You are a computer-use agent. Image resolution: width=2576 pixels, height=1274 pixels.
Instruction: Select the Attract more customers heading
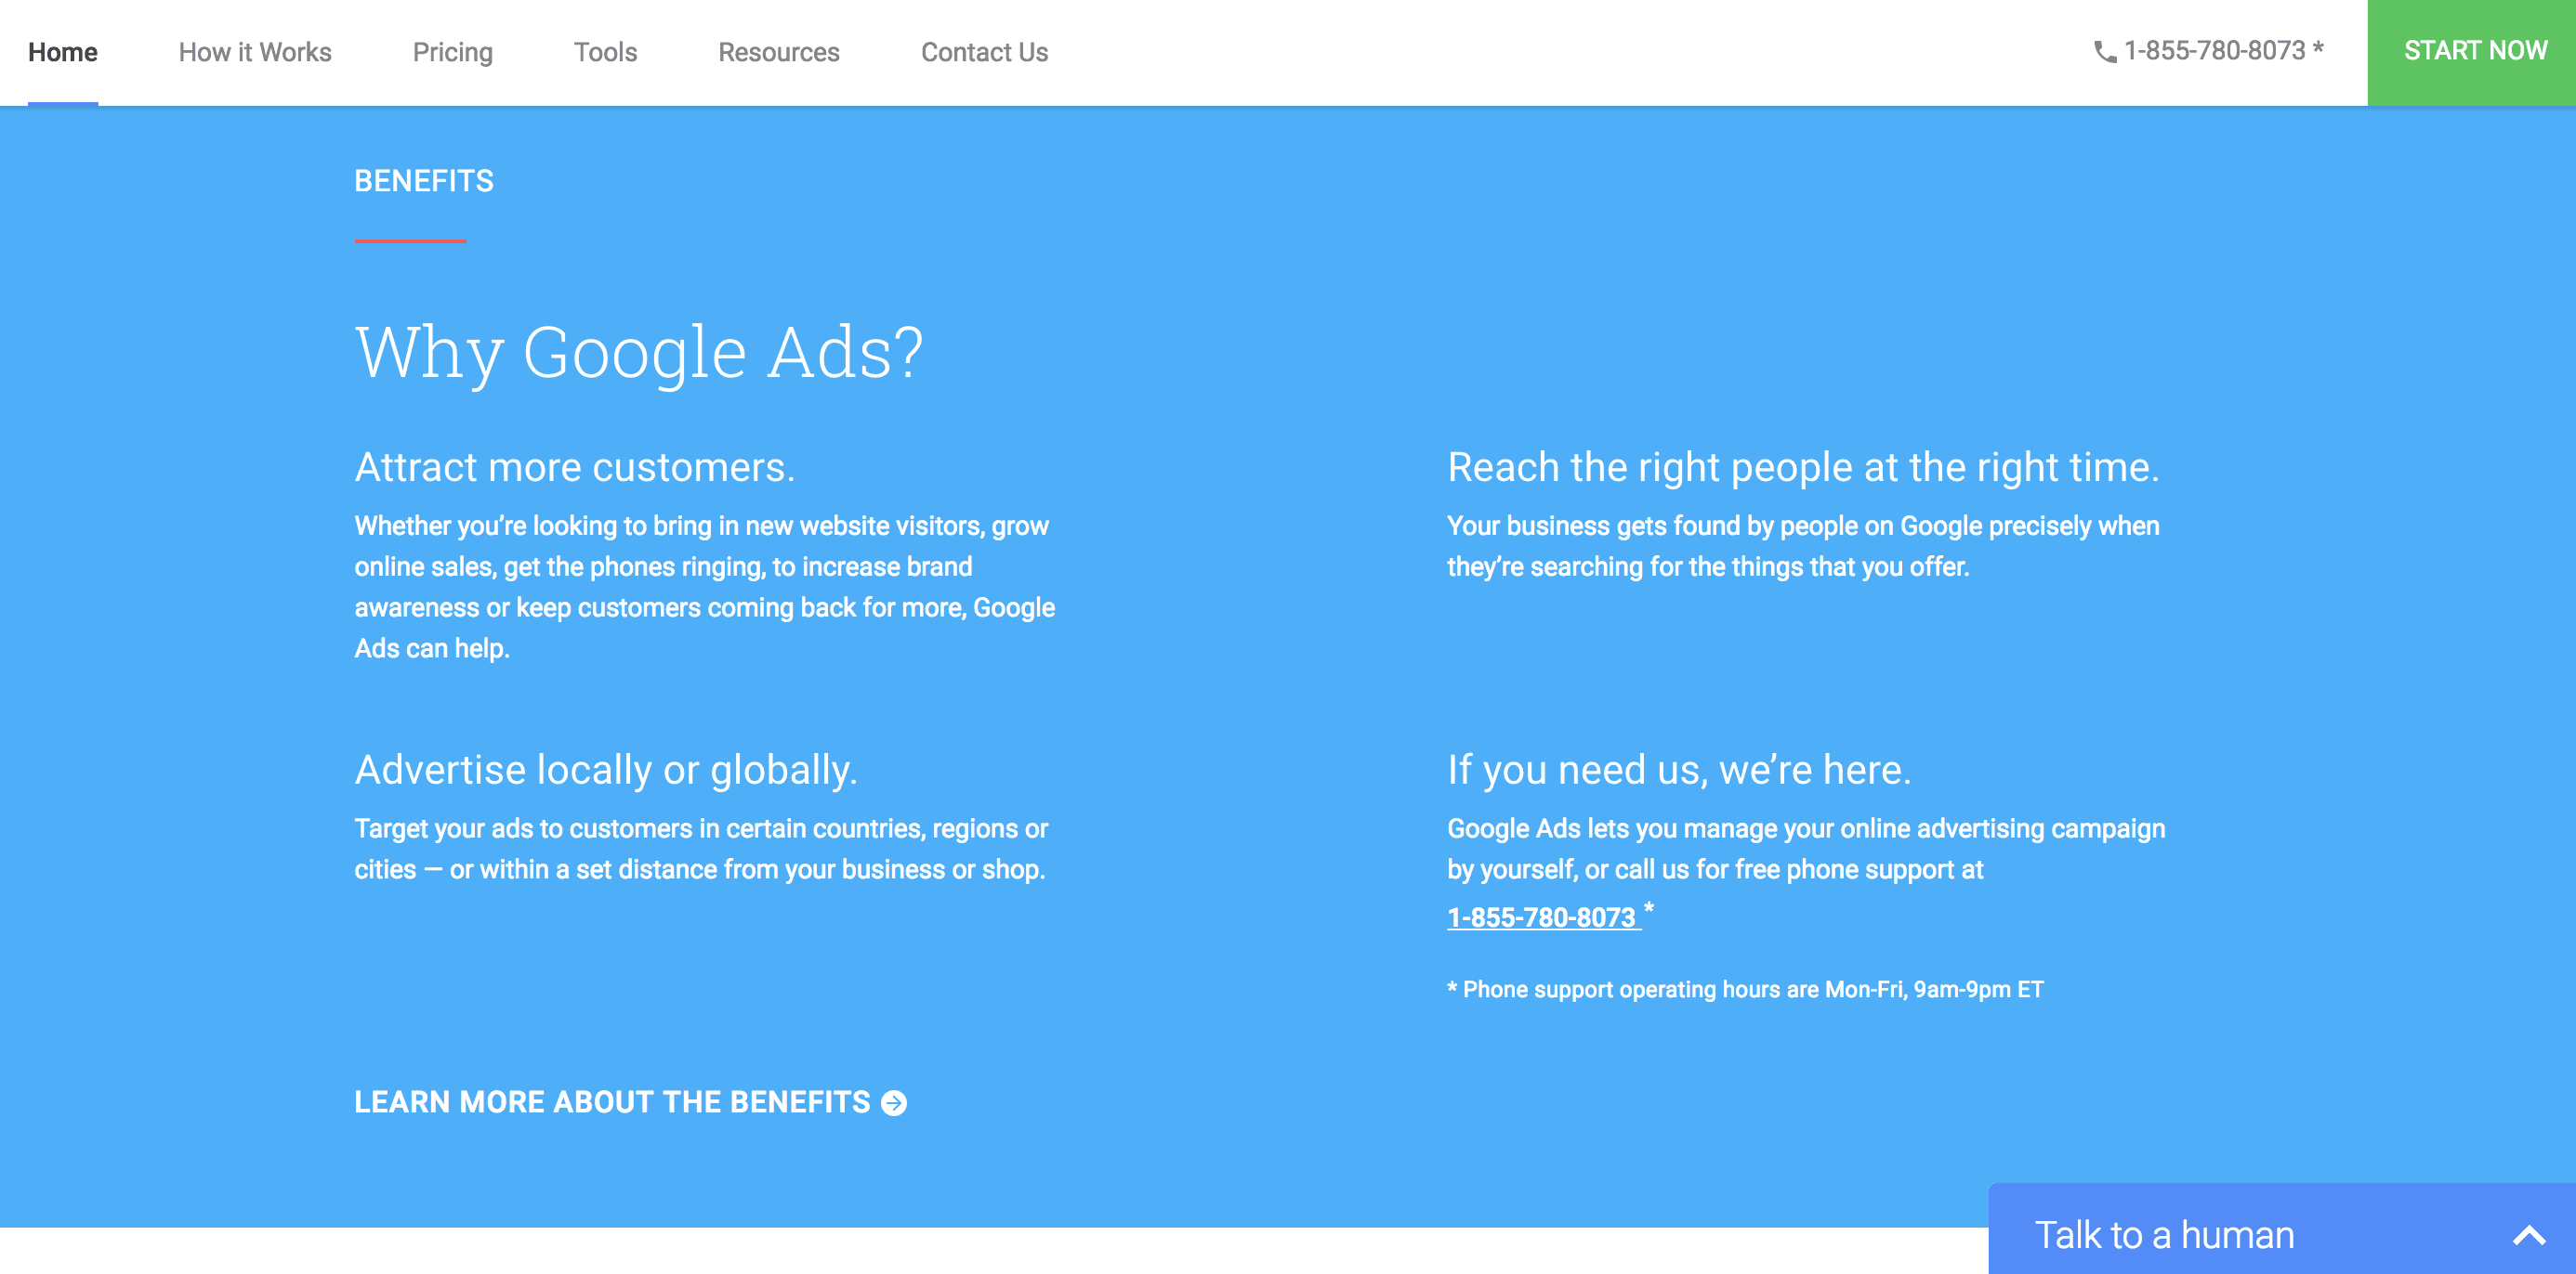(x=575, y=467)
